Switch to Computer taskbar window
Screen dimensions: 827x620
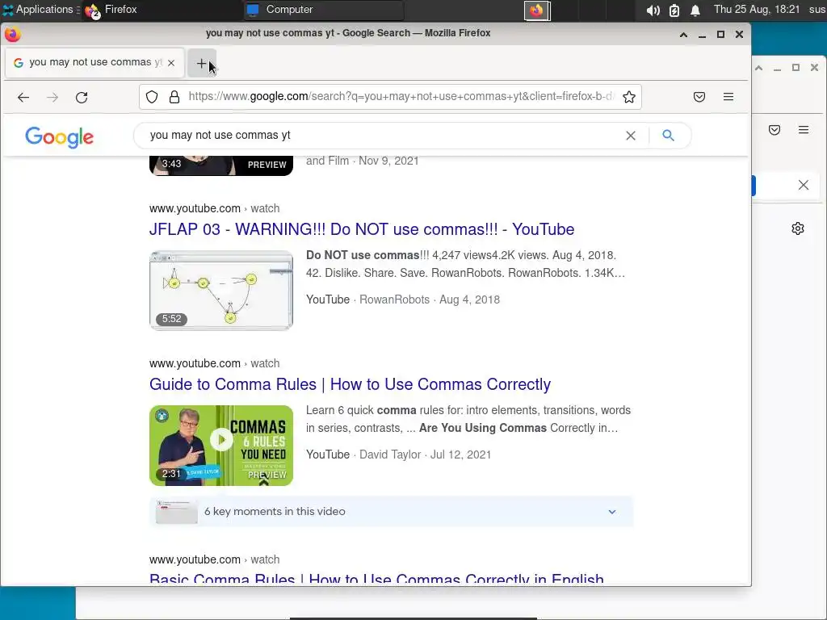point(323,10)
